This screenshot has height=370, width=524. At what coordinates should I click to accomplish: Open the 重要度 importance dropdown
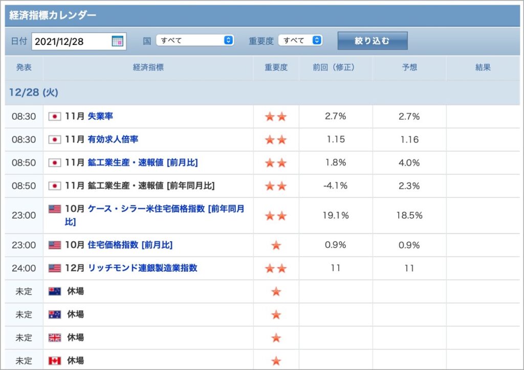coord(300,40)
